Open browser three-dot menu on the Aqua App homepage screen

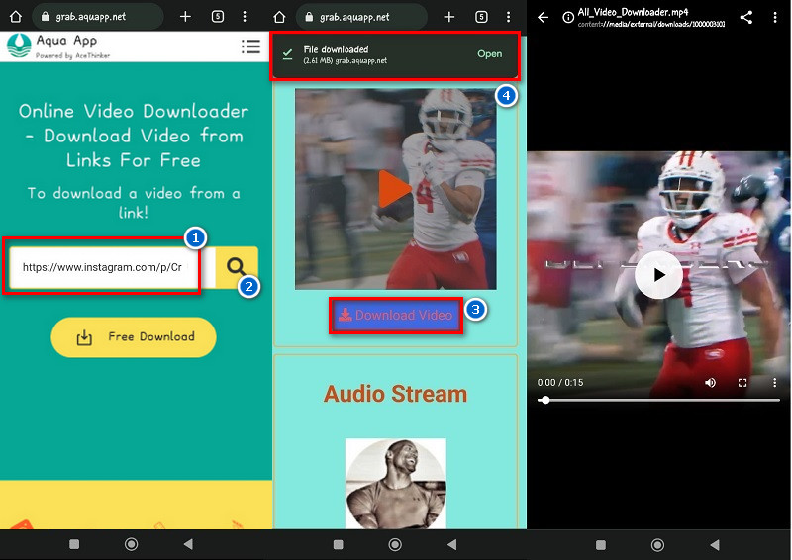pos(245,17)
